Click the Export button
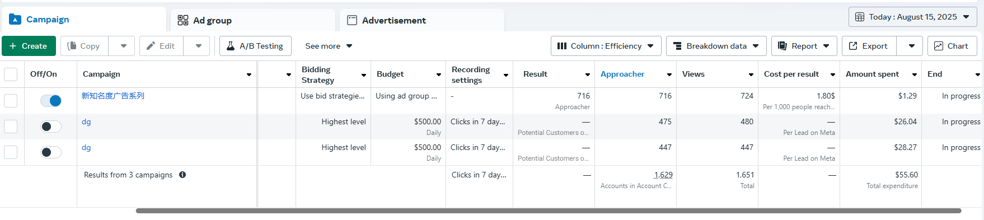The width and height of the screenshot is (984, 220). (x=869, y=46)
